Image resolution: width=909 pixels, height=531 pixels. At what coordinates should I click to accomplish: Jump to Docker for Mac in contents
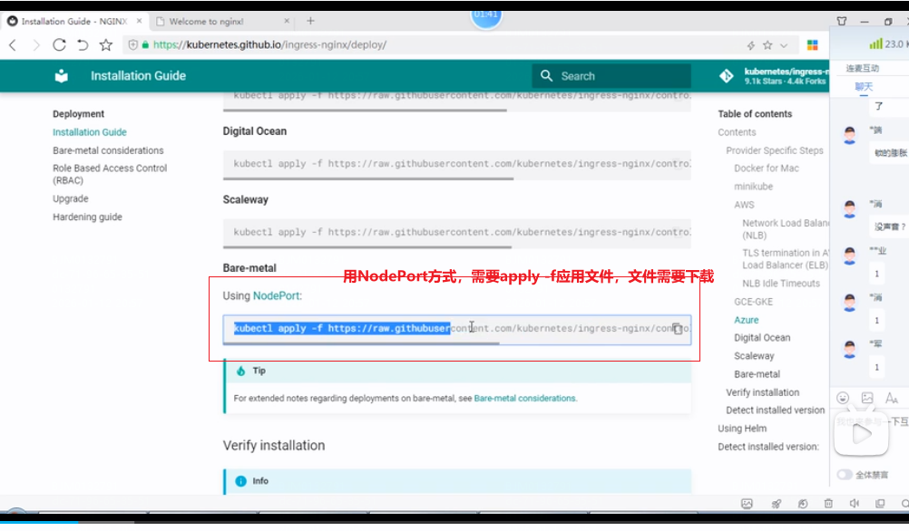pos(767,169)
